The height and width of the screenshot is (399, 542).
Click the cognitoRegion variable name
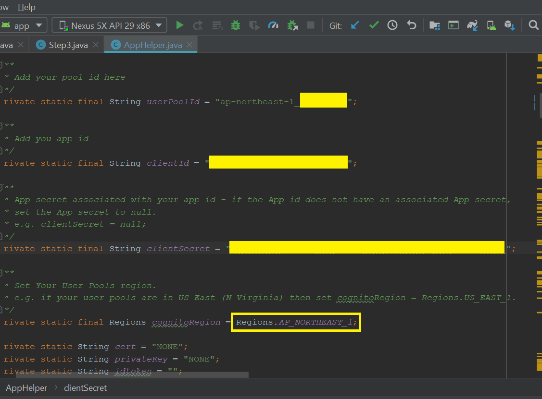click(186, 322)
